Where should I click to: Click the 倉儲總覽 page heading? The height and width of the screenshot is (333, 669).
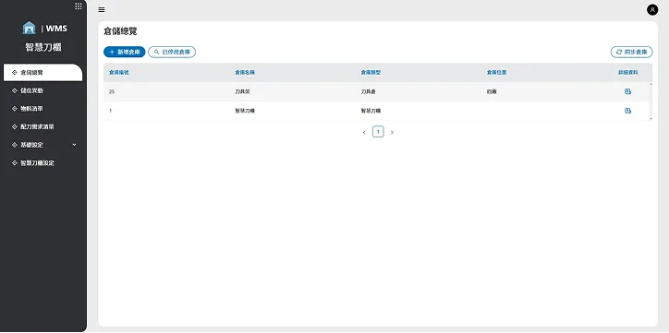[120, 32]
